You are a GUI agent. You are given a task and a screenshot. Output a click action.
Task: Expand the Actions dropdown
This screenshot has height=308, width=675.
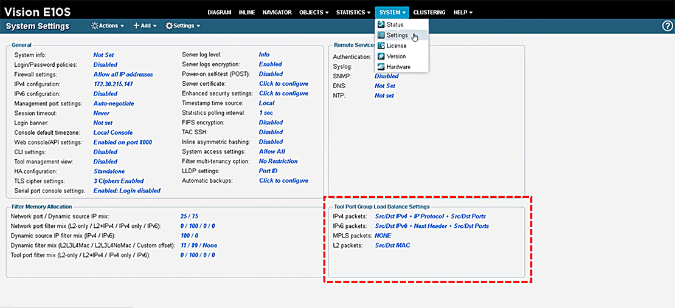[x=108, y=26]
